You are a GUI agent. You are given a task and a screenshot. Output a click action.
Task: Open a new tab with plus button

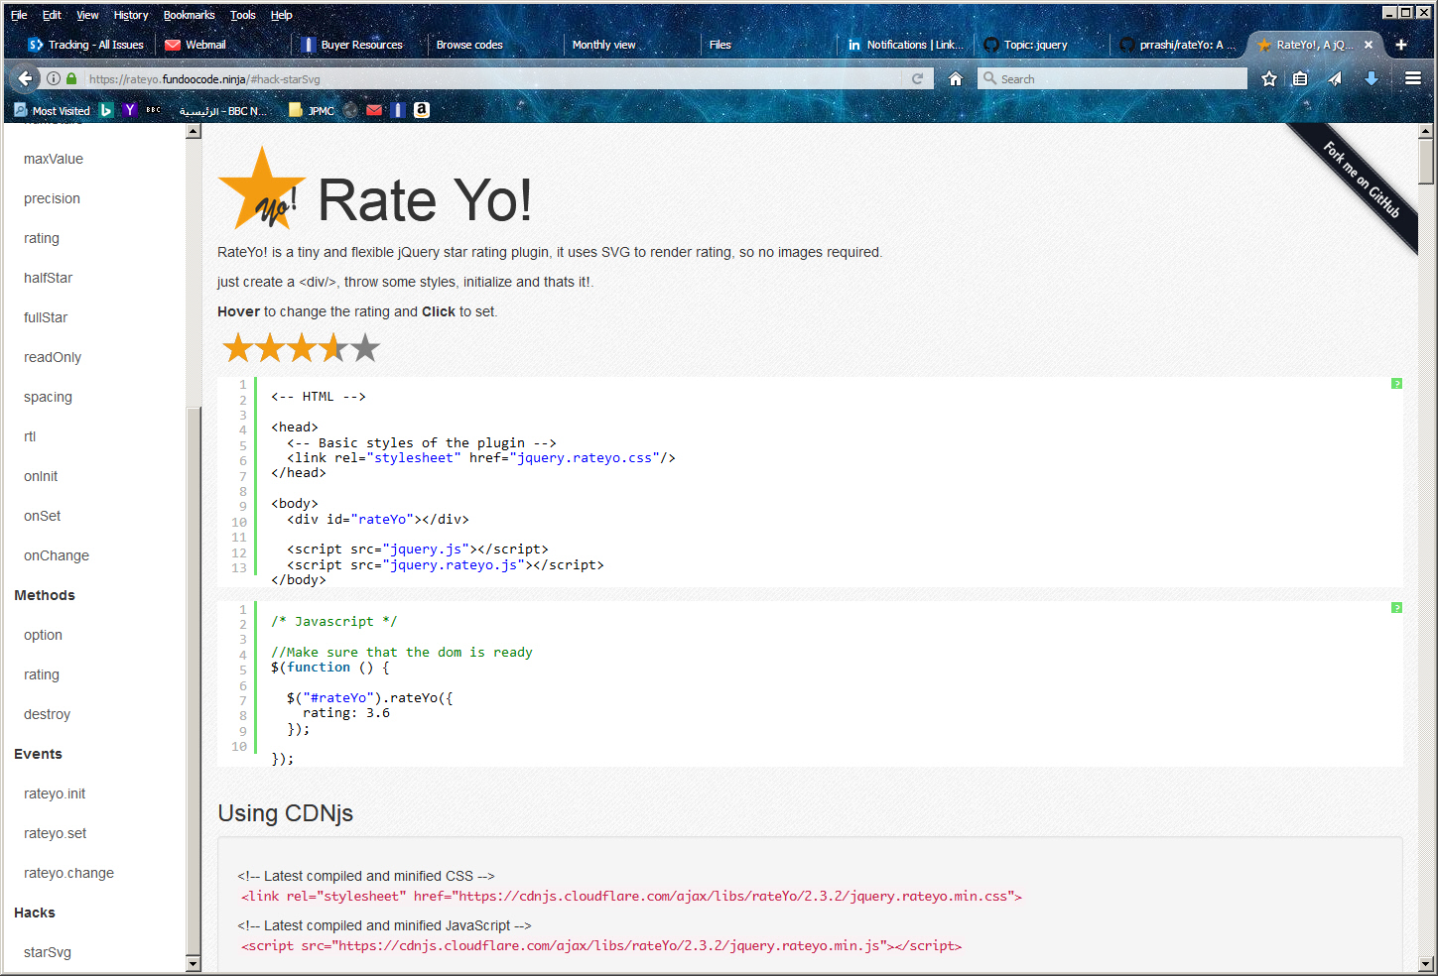click(x=1400, y=45)
